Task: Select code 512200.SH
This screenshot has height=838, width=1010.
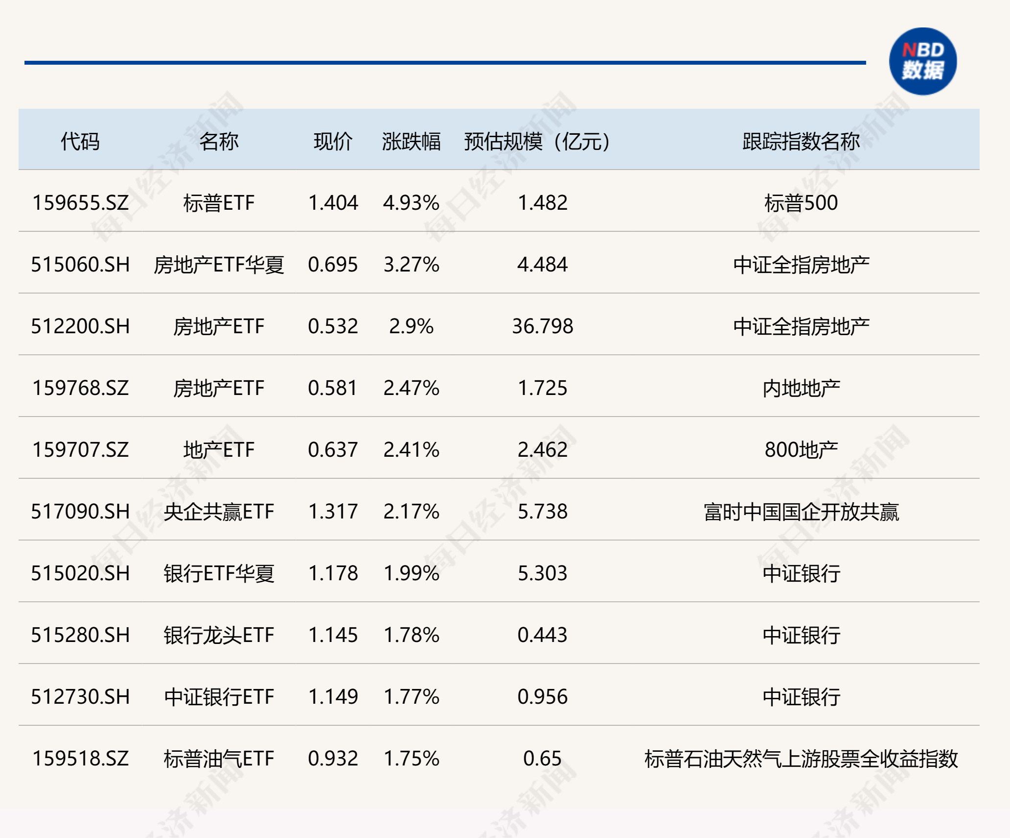Action: (80, 326)
